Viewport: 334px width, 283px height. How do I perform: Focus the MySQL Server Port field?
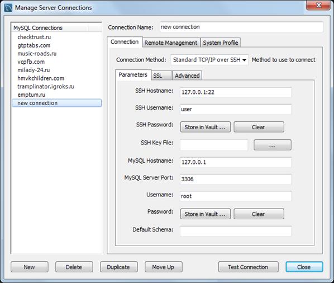pyautogui.click(x=236, y=179)
